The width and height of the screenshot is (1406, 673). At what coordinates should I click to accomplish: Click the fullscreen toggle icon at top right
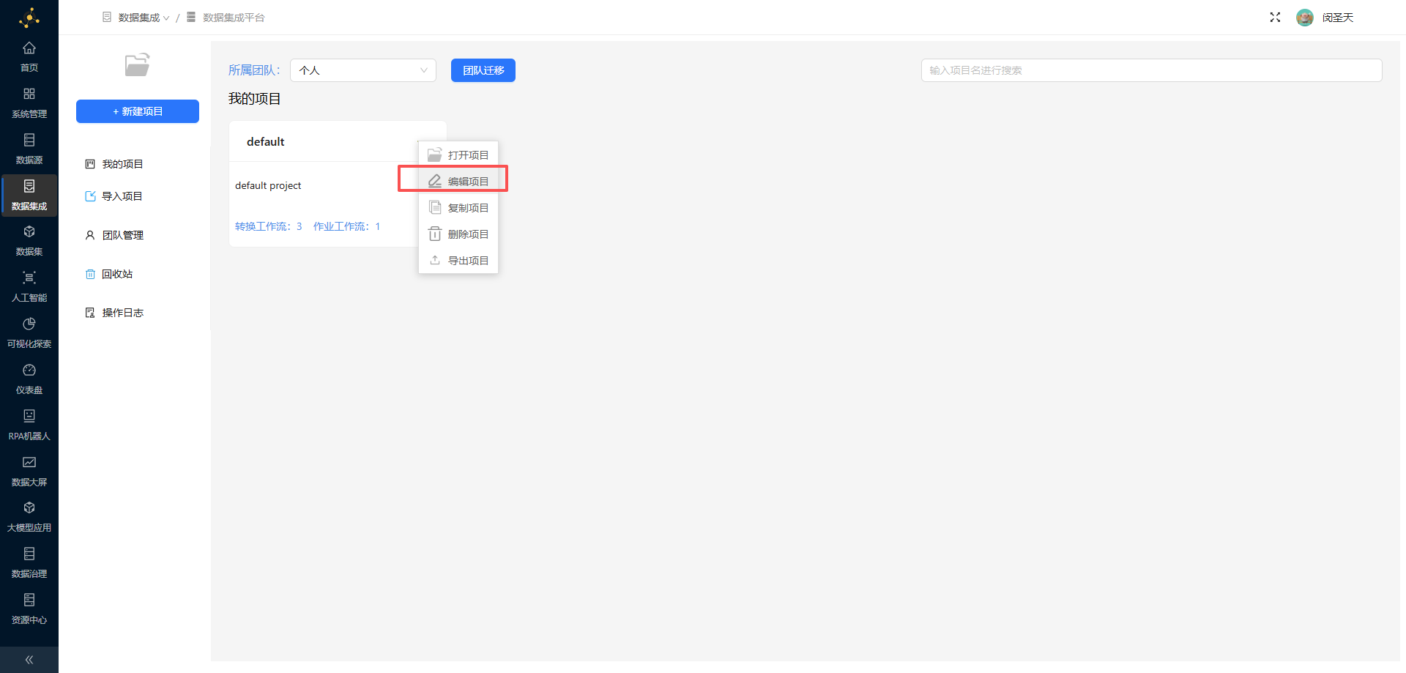(x=1275, y=18)
